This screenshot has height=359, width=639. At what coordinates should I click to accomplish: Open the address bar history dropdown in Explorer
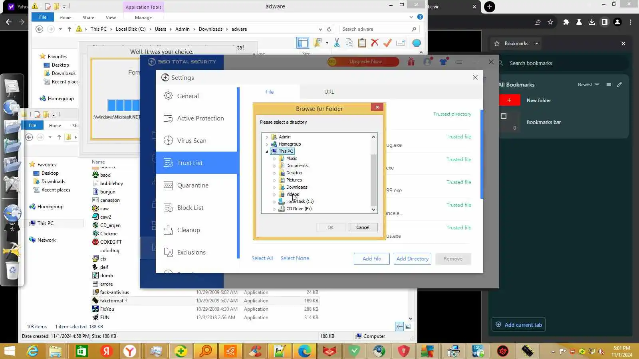(320, 29)
